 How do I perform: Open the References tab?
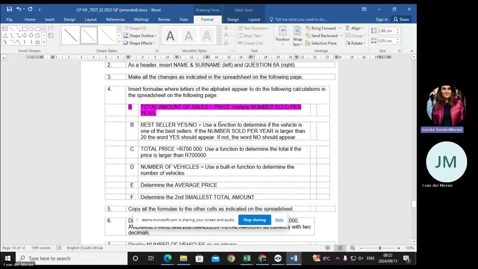pyautogui.click(x=115, y=19)
